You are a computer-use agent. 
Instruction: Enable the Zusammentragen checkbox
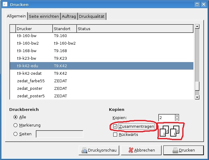[x=115, y=126]
